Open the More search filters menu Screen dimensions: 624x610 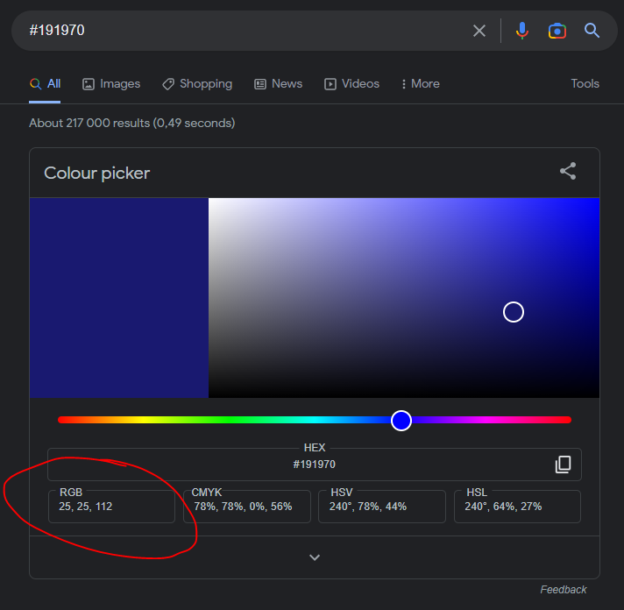point(420,84)
